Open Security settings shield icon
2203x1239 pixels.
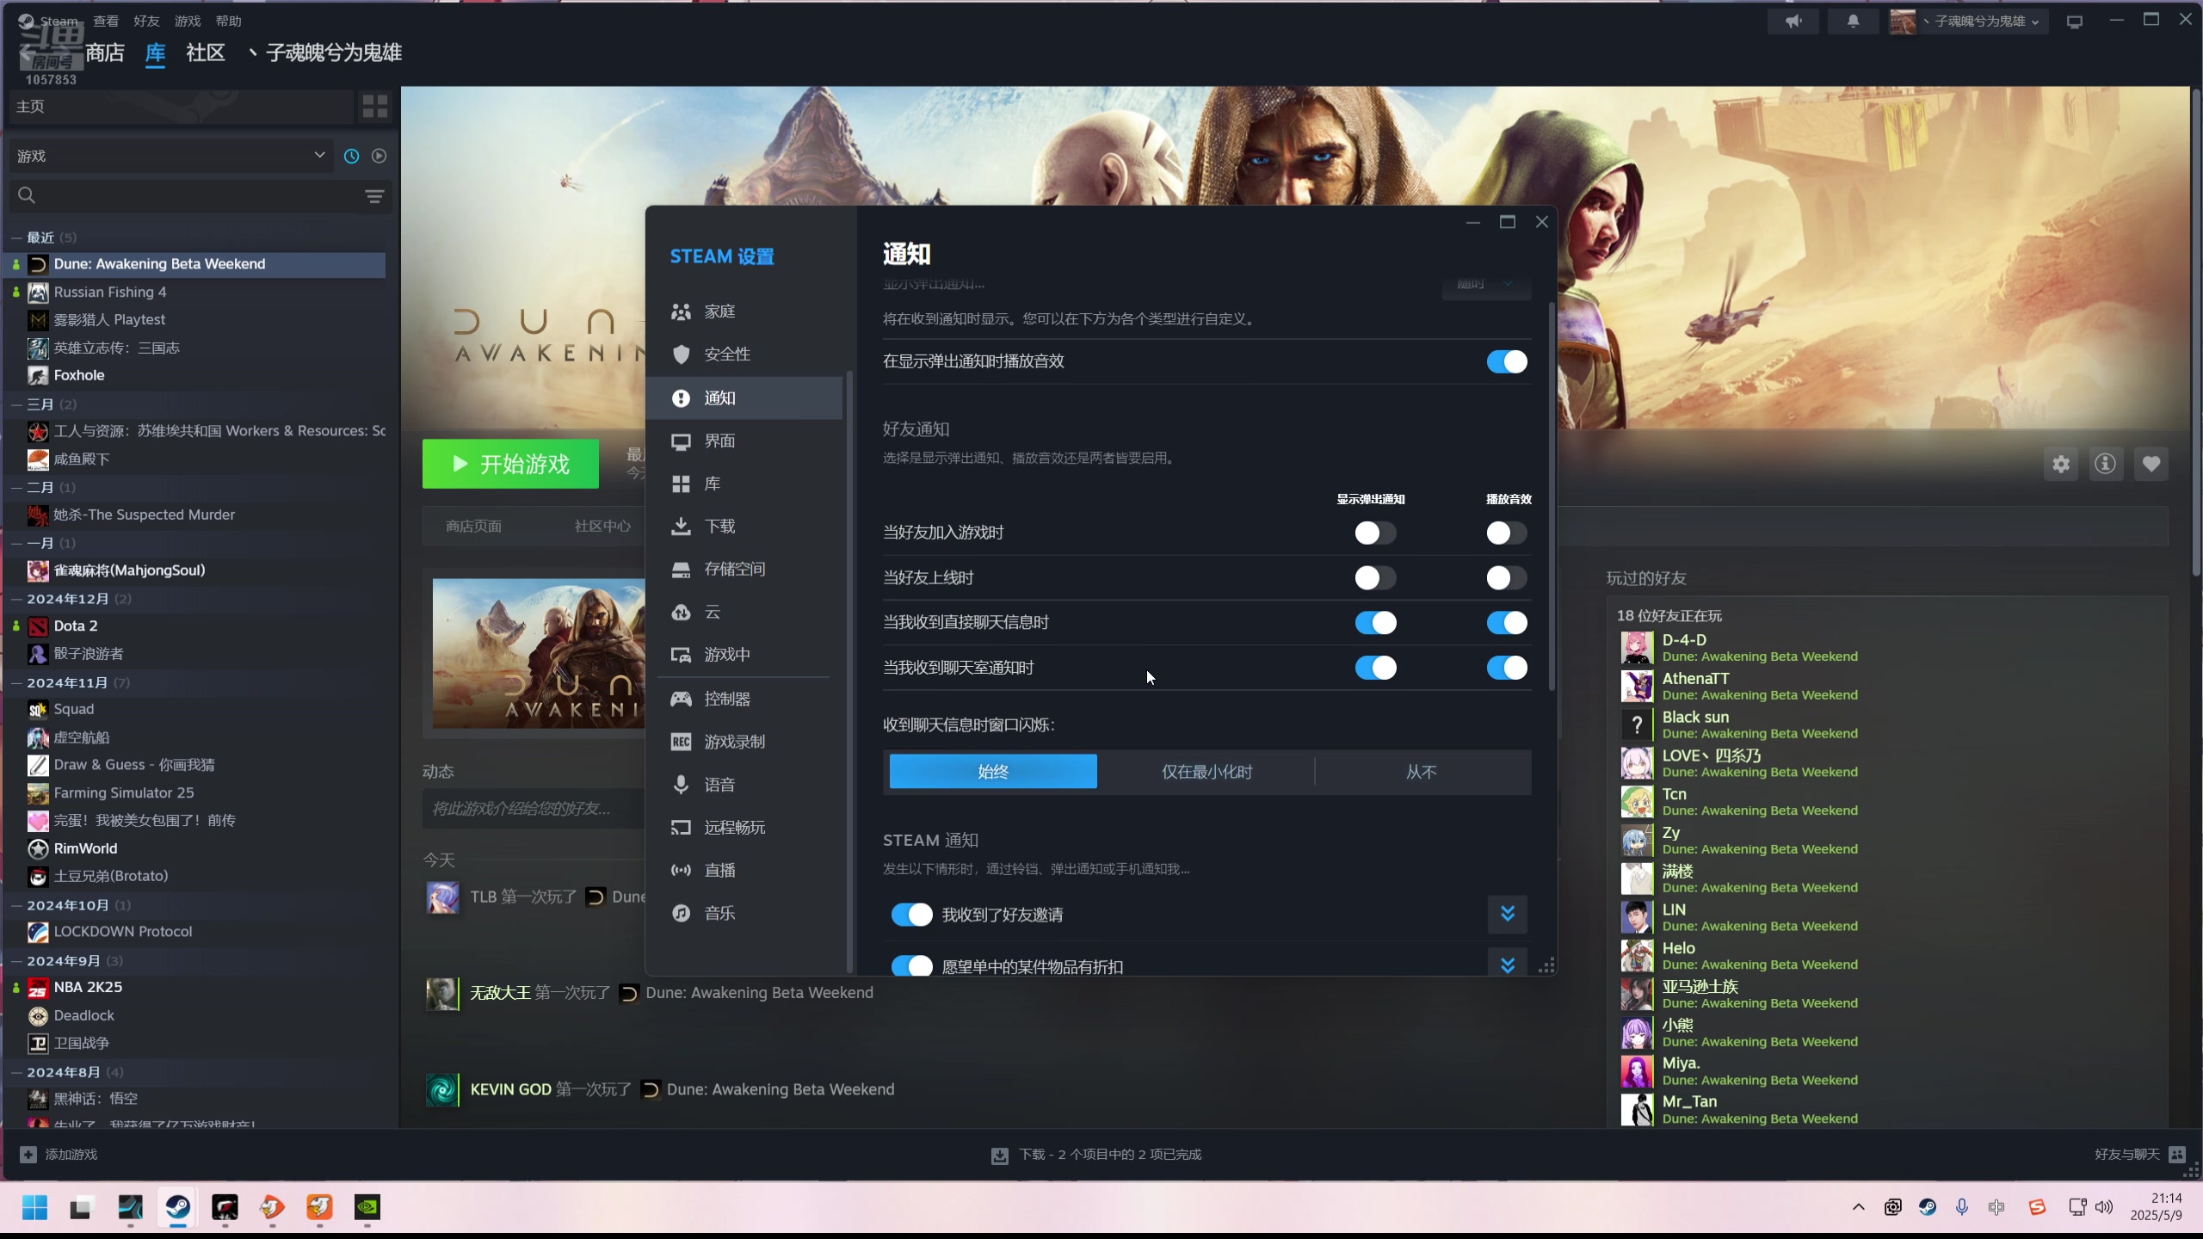click(681, 354)
